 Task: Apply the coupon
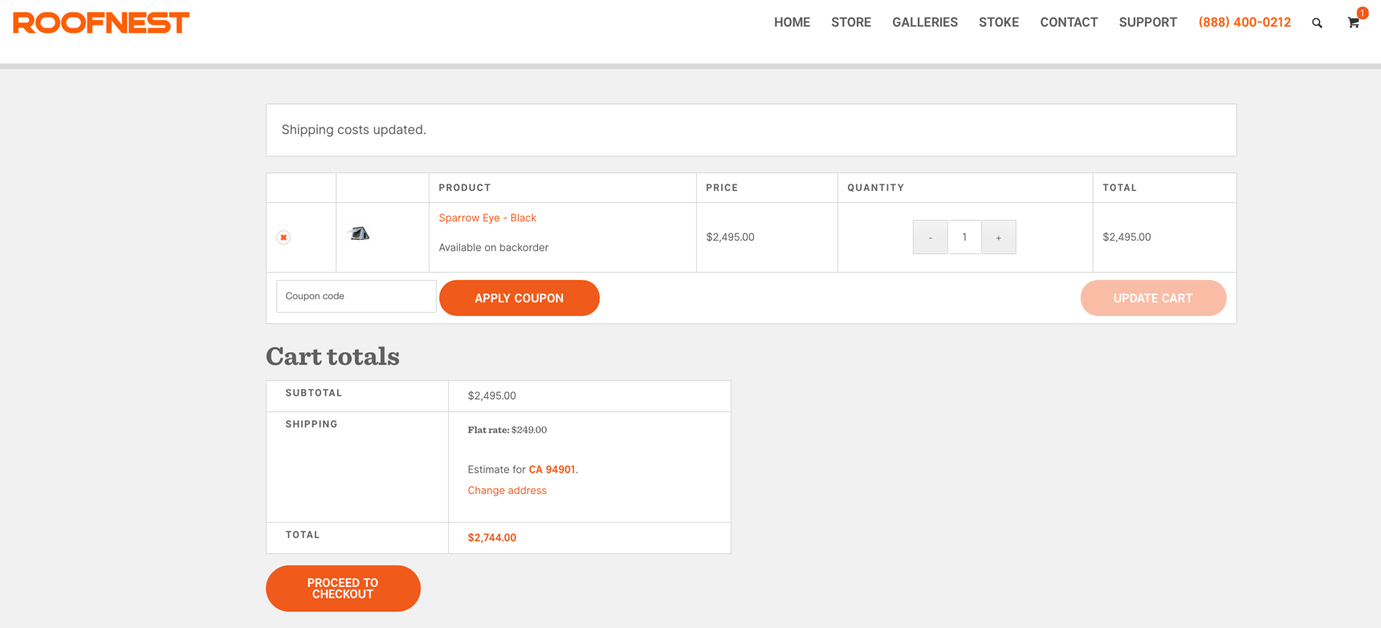[x=519, y=298]
